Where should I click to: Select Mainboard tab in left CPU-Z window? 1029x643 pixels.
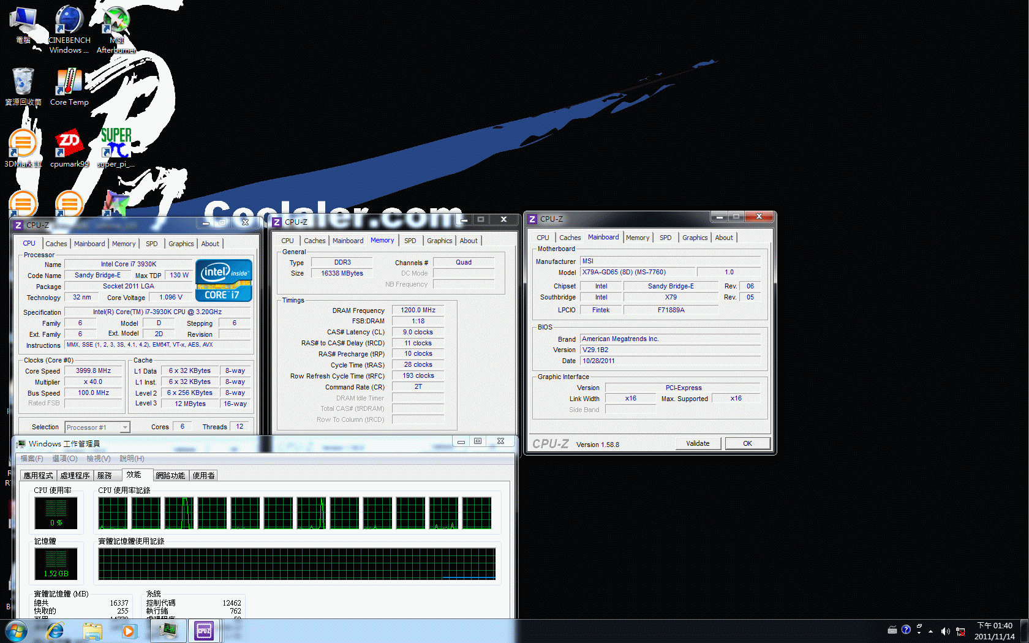click(89, 244)
